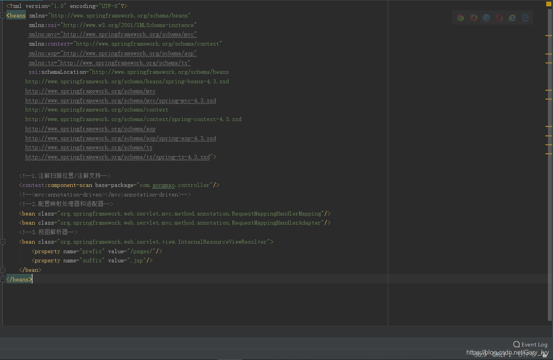The width and height of the screenshot is (553, 360).
Task: Jump to the schema/aop URL warning stripe mark
Action: [549, 126]
